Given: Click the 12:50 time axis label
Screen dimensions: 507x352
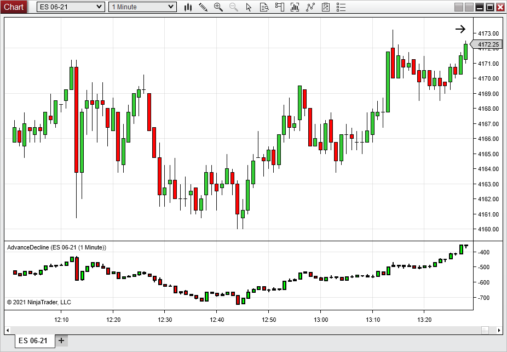Looking at the screenshot, I should 269,320.
